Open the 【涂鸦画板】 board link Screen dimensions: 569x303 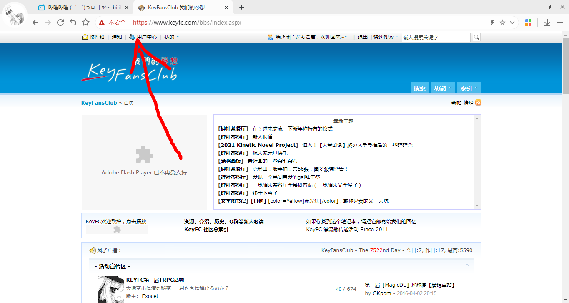(231, 161)
